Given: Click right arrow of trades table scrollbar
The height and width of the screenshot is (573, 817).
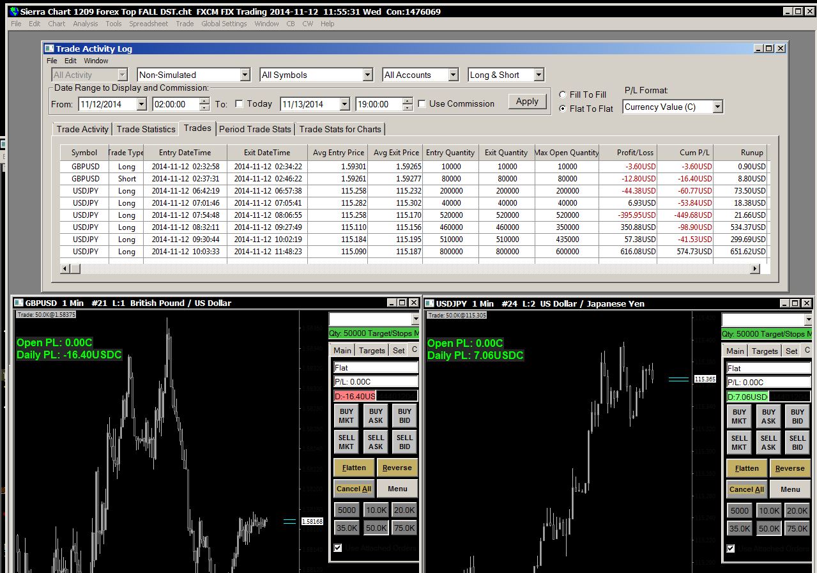Looking at the screenshot, I should pyautogui.click(x=755, y=269).
